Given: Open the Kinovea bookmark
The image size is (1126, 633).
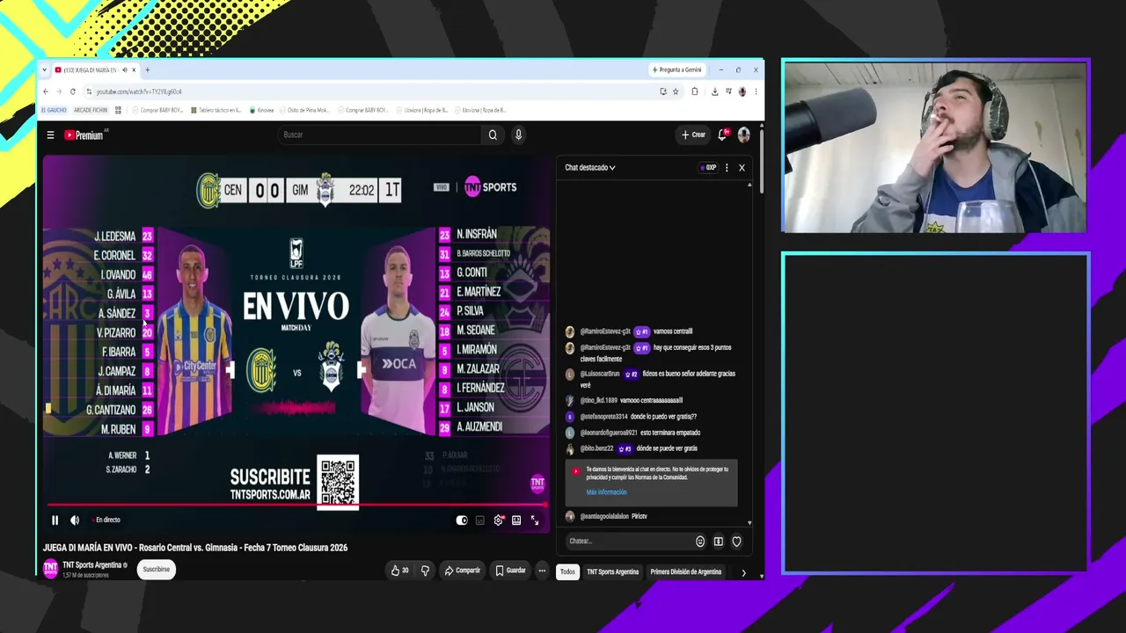Looking at the screenshot, I should (x=262, y=110).
